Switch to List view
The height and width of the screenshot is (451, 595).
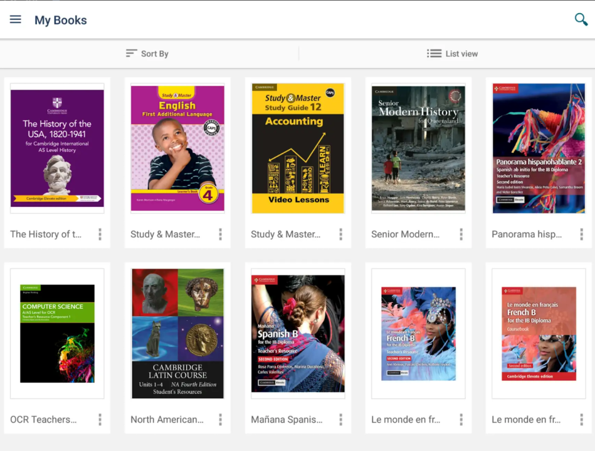point(452,54)
